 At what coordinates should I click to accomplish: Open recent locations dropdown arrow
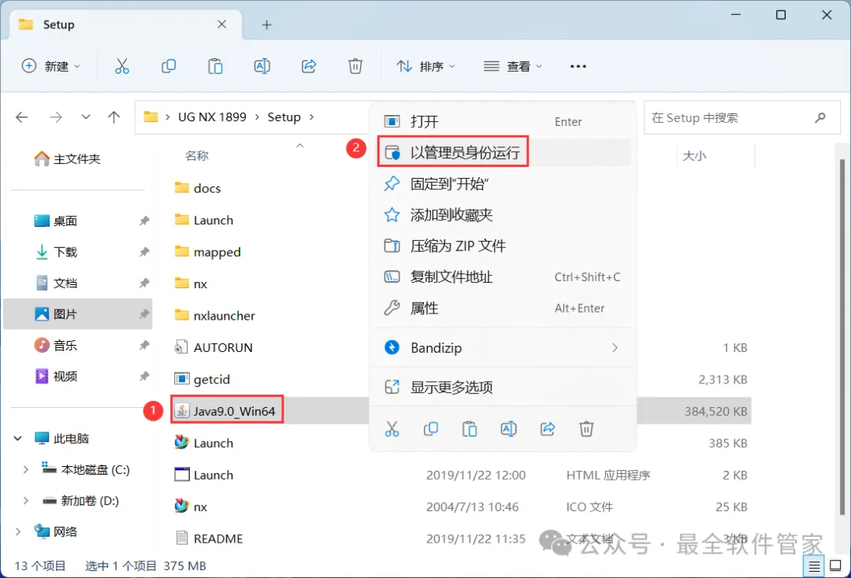tap(86, 117)
